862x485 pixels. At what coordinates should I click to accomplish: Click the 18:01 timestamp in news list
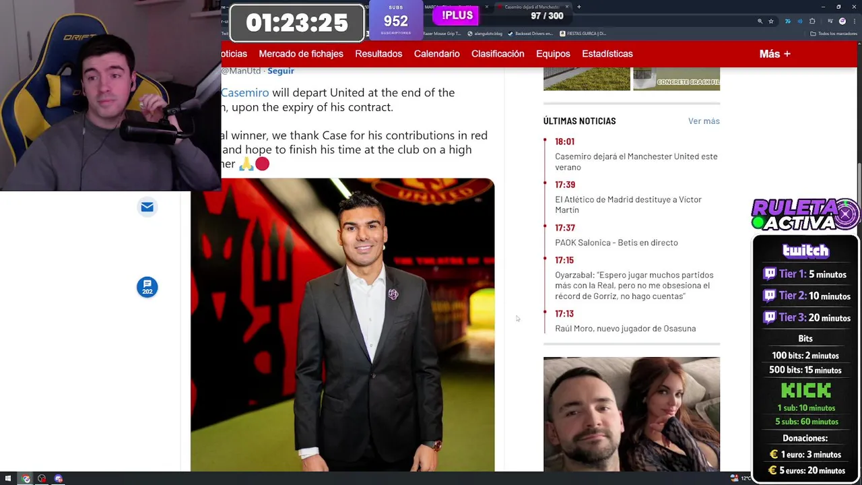[x=564, y=141]
